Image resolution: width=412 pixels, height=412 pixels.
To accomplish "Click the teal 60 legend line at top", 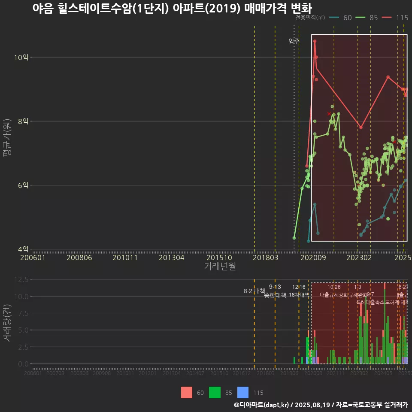I will point(334,18).
